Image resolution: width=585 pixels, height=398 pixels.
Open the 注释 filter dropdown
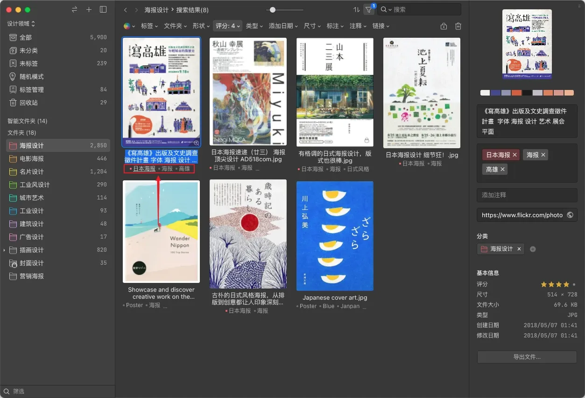coord(358,26)
